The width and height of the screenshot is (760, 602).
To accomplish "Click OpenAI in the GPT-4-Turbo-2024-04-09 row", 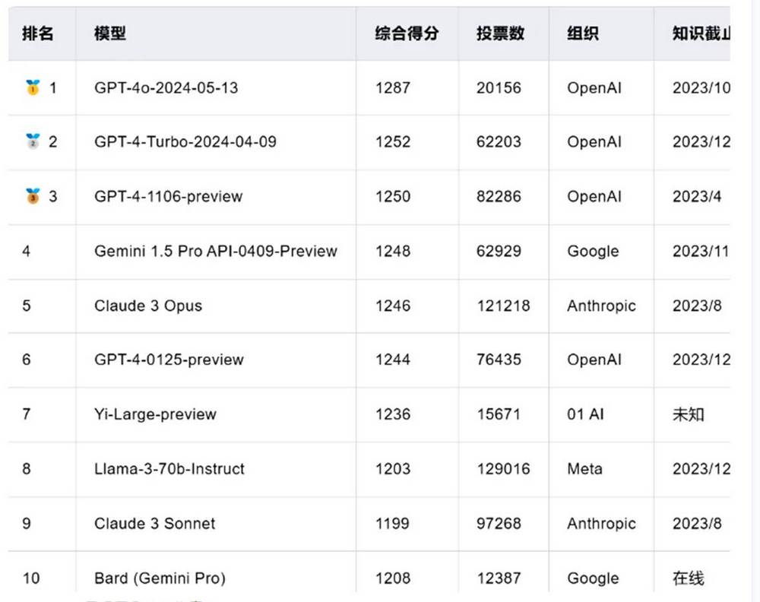I will (x=594, y=141).
